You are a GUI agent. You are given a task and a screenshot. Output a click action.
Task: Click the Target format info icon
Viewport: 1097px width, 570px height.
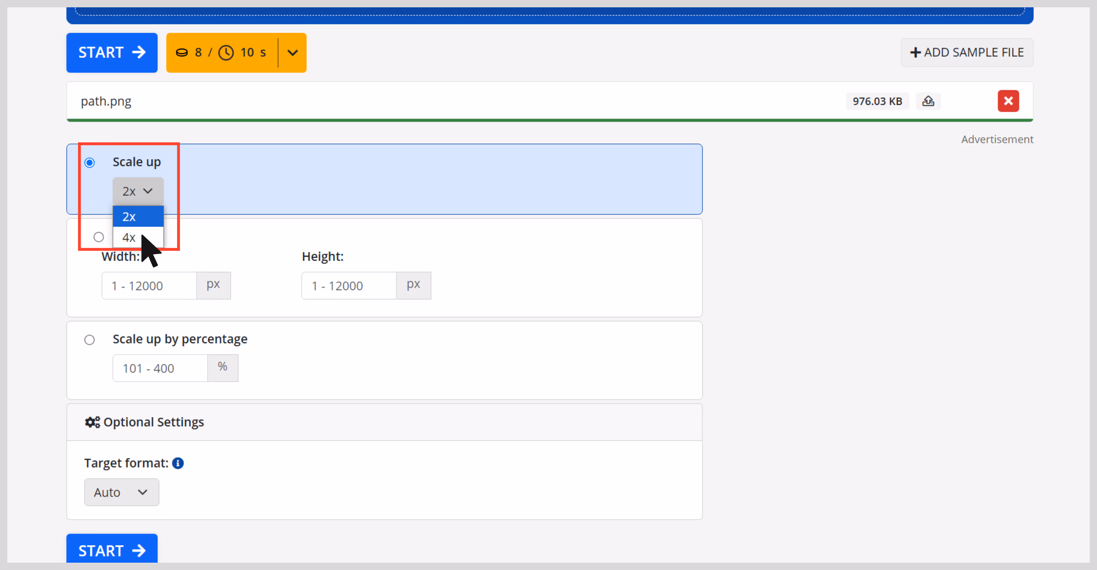click(178, 463)
